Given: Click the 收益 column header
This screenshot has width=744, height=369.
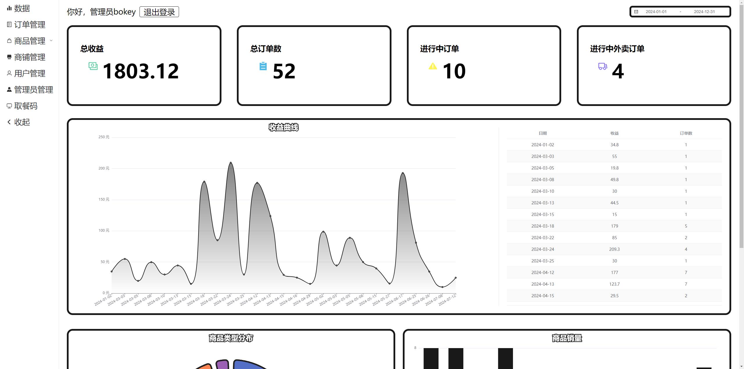Looking at the screenshot, I should tap(614, 133).
